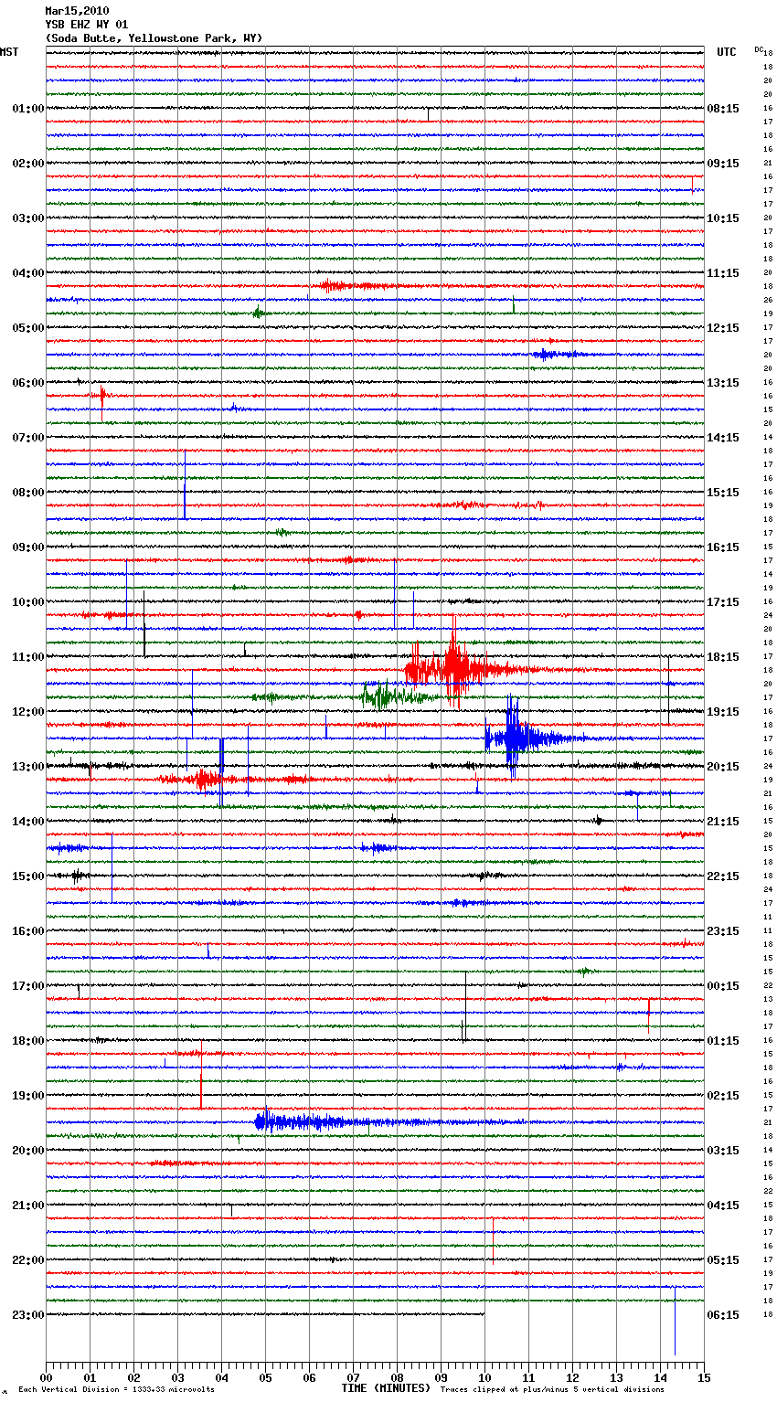Image resolution: width=777 pixels, height=1402 pixels.
Task: Select the 16:00 MST time label
Action: coord(28,931)
